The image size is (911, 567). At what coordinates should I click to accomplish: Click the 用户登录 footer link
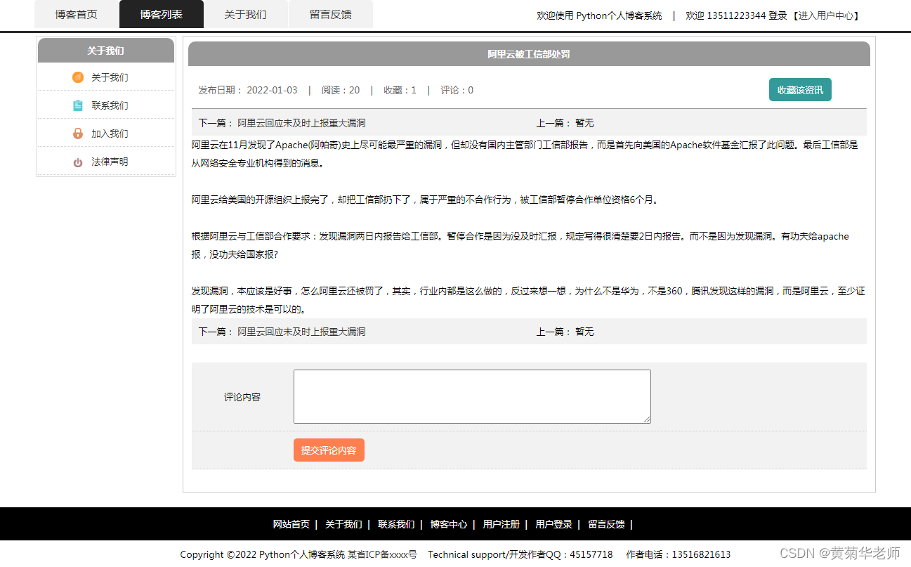(553, 524)
